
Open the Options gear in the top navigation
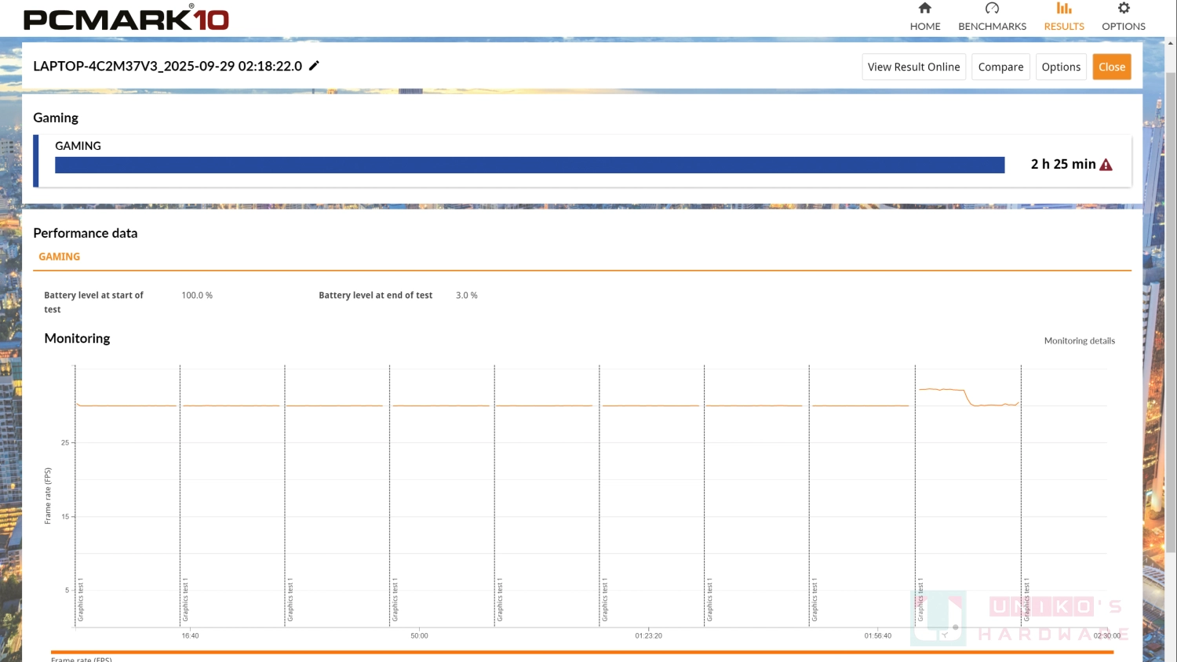[1124, 17]
